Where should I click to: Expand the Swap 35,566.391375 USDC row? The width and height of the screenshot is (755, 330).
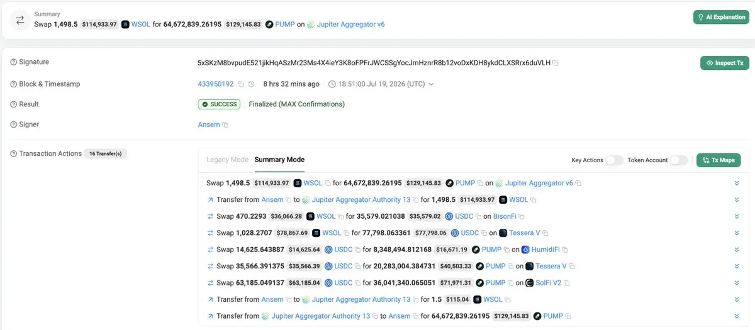737,267
